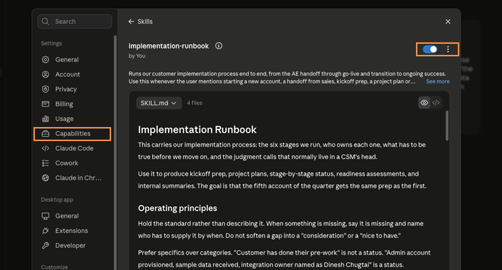Focus the Search settings field

click(75, 21)
